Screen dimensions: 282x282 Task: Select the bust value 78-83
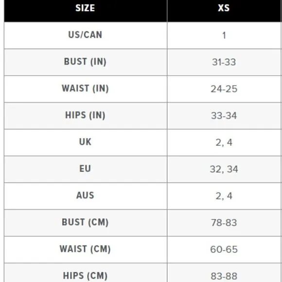pyautogui.click(x=224, y=223)
